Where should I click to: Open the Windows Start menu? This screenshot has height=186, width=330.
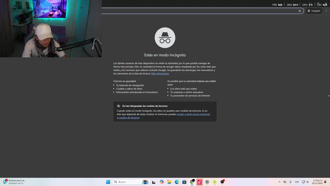point(108,182)
